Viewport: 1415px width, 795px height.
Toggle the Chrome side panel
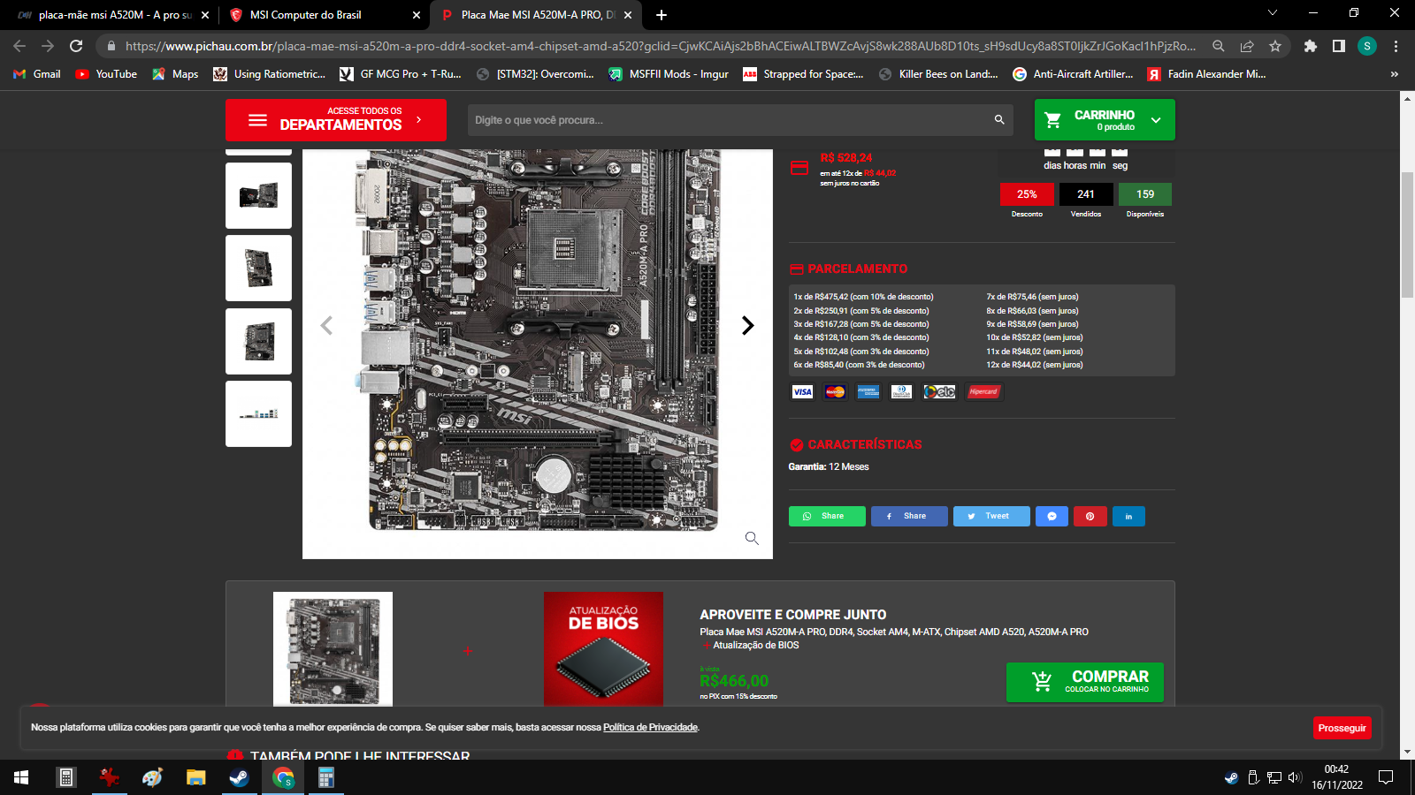coord(1339,46)
